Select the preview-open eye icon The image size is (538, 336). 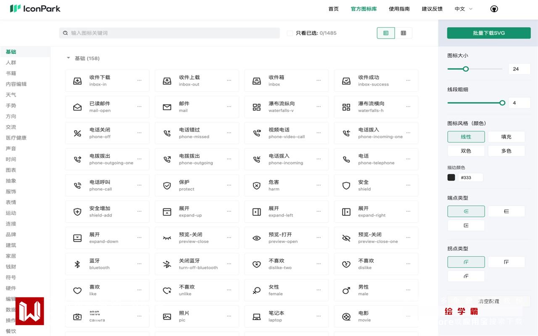tap(256, 238)
